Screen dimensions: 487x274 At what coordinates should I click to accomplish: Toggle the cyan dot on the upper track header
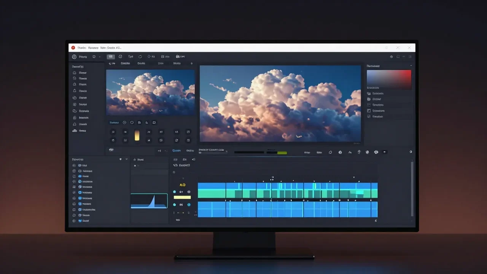[x=175, y=192]
